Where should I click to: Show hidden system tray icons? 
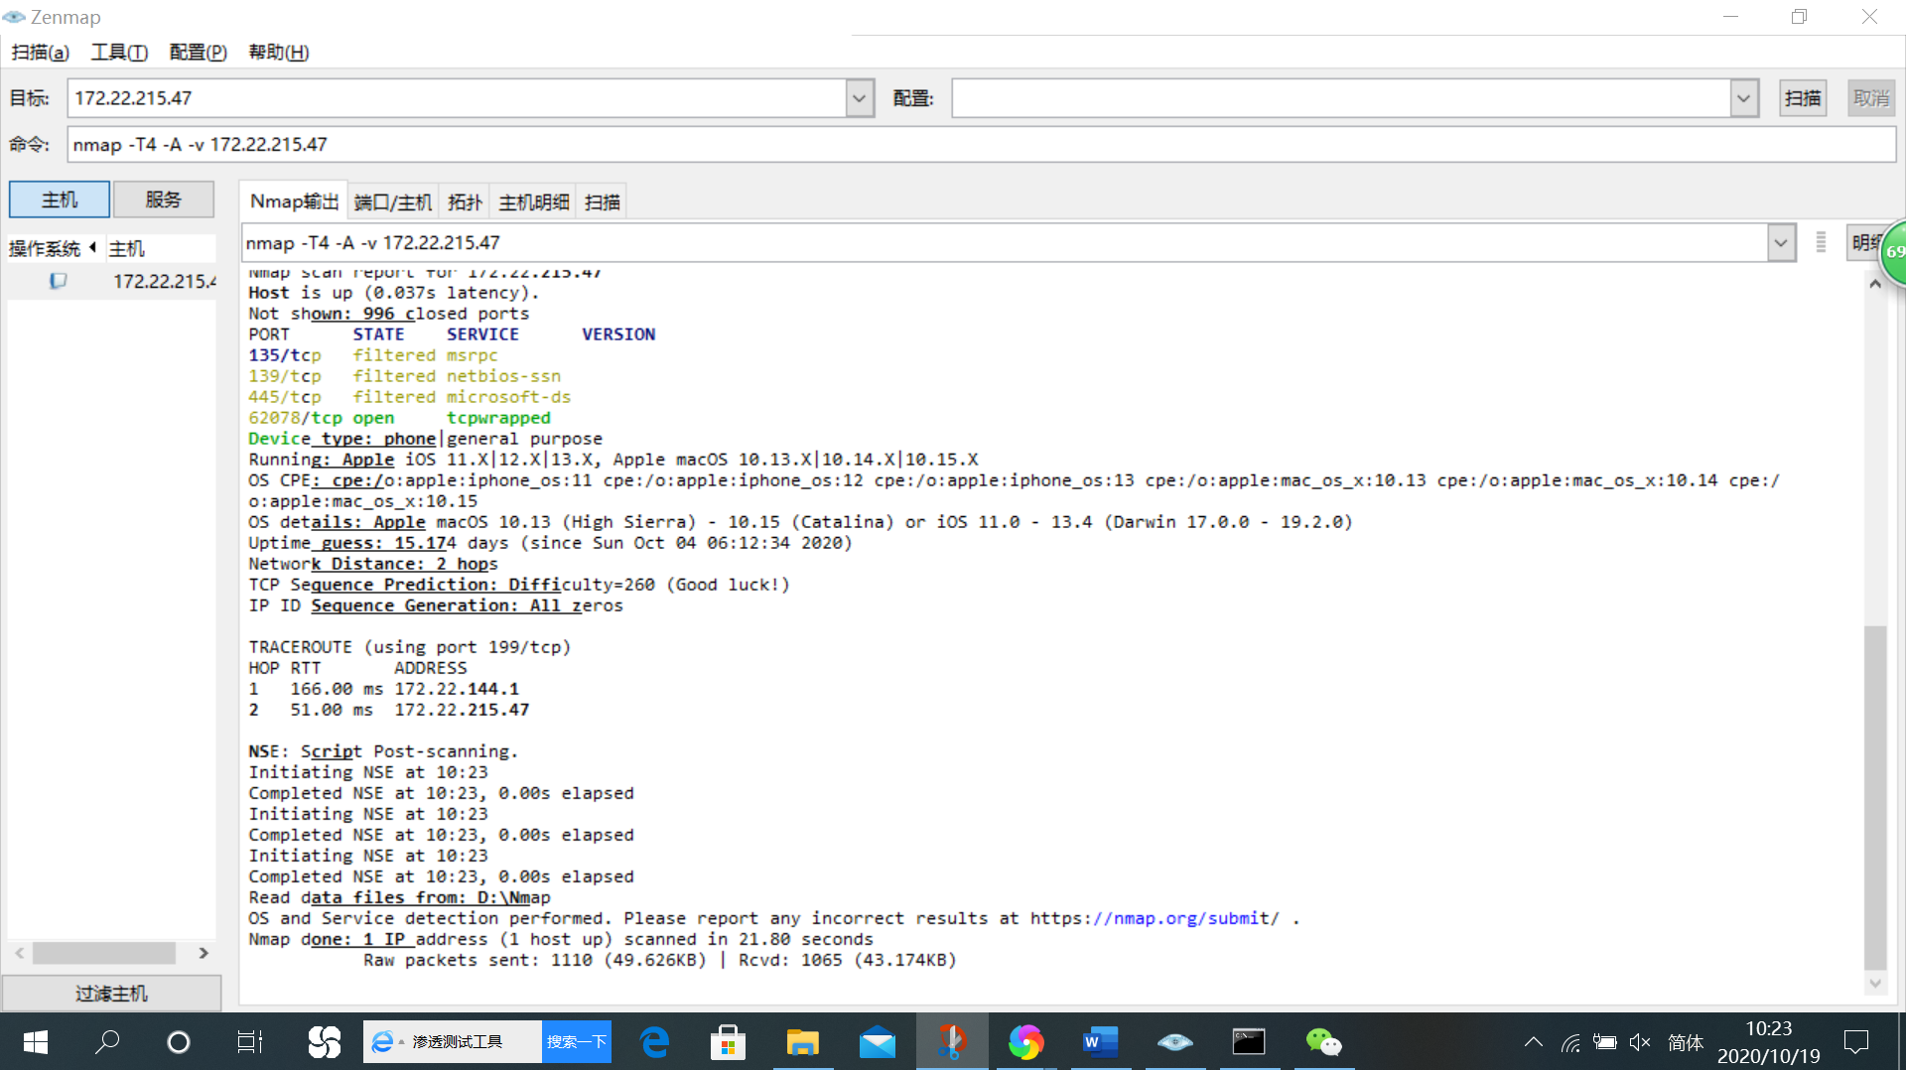click(1534, 1042)
